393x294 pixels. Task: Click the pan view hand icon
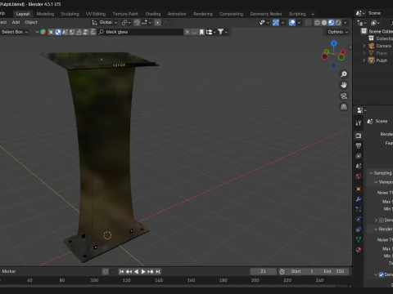point(344,85)
